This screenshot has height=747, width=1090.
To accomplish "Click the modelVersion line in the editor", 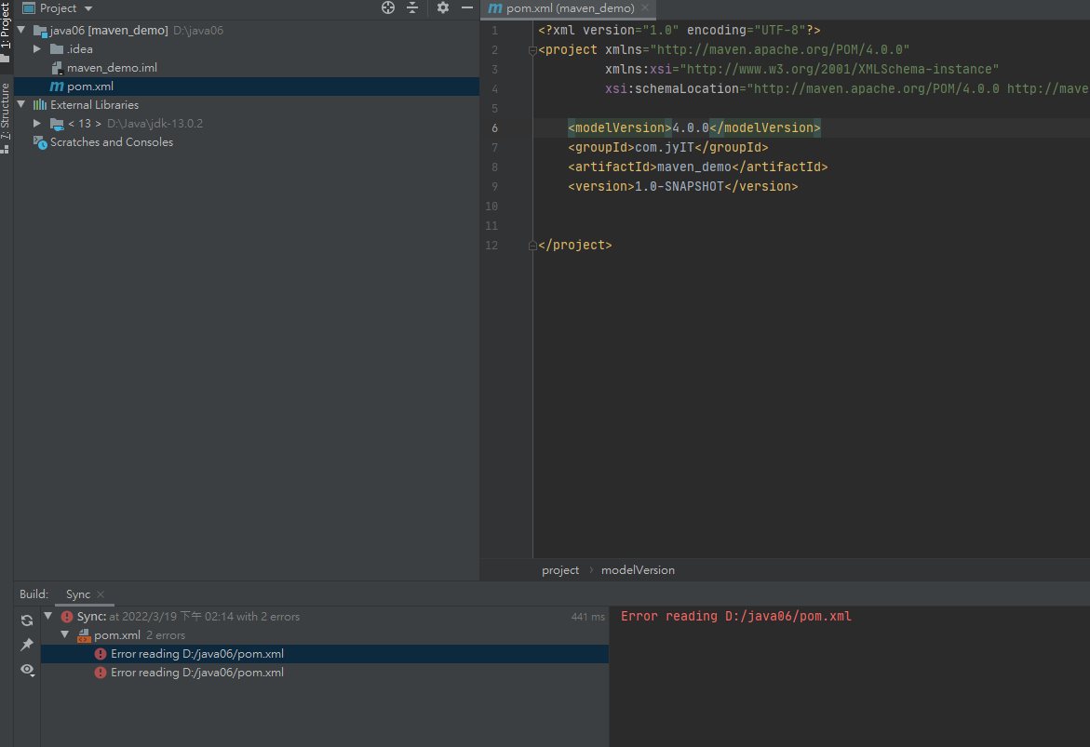I will 693,127.
